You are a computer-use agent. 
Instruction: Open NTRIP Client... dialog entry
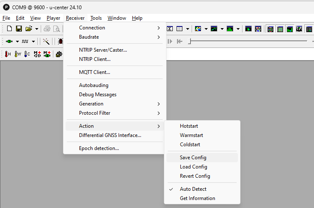click(x=115, y=59)
